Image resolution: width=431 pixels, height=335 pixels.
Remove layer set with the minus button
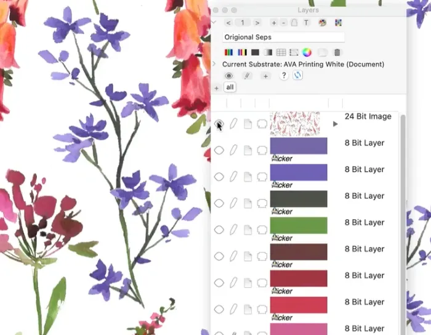(x=284, y=23)
